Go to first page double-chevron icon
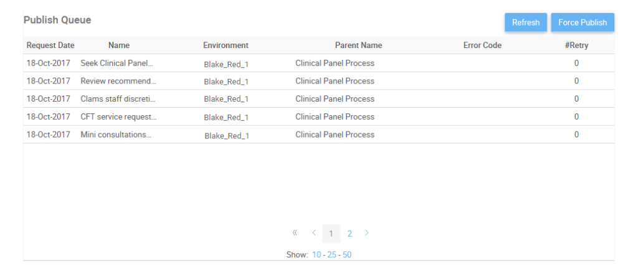The image size is (623, 268). coord(295,233)
